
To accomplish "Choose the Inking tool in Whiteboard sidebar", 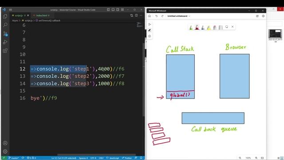I will point(150,30).
